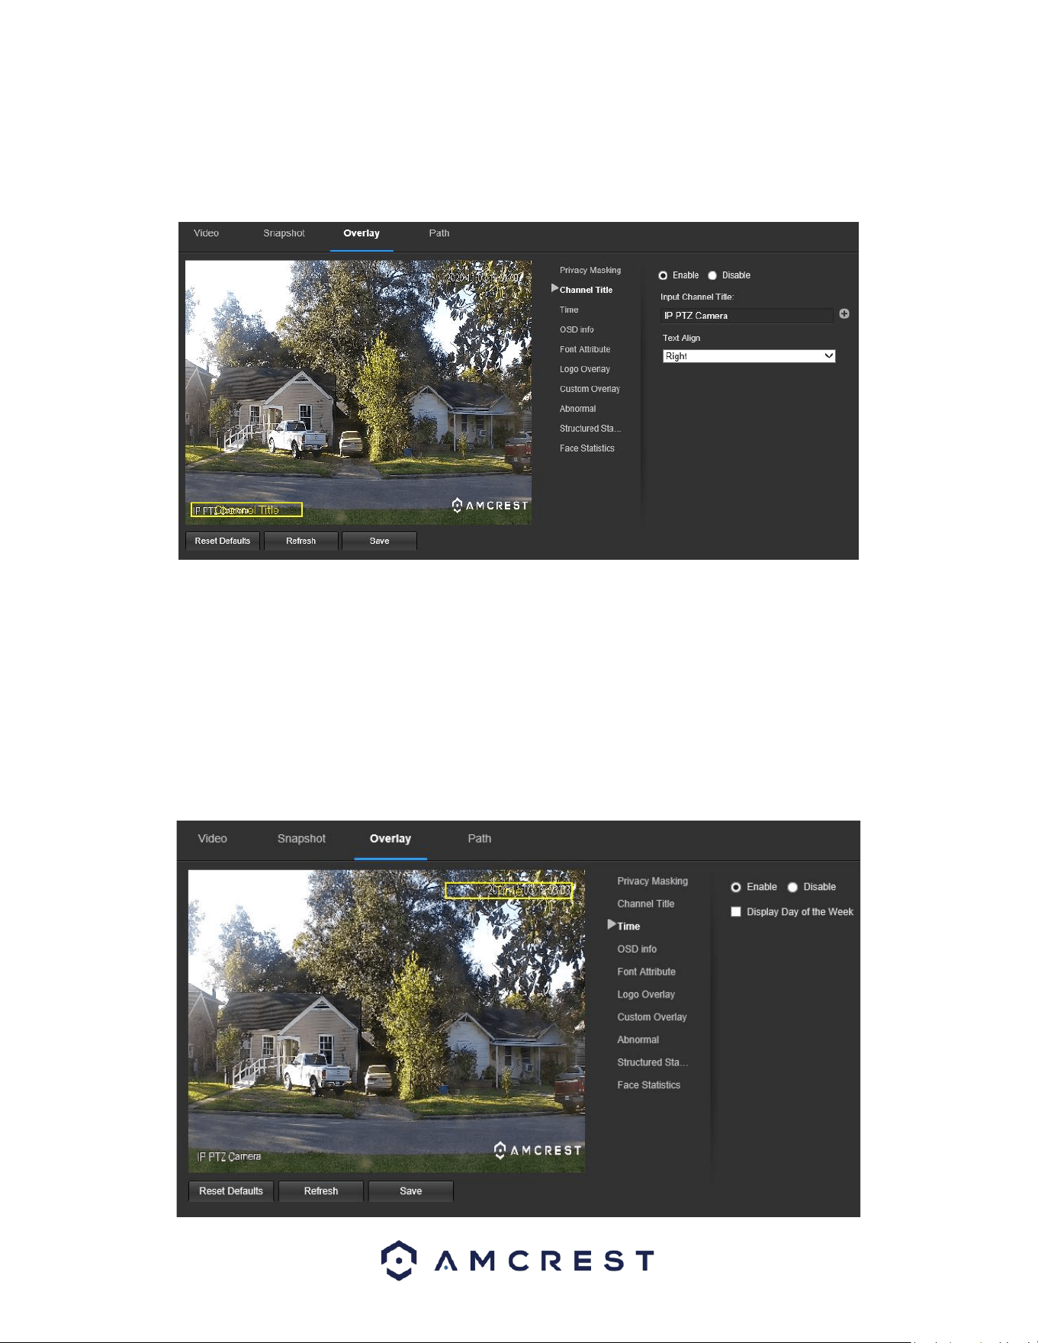The width and height of the screenshot is (1038, 1343).
Task: Open Font Attribute in the lower panel list
Action: pos(647,972)
